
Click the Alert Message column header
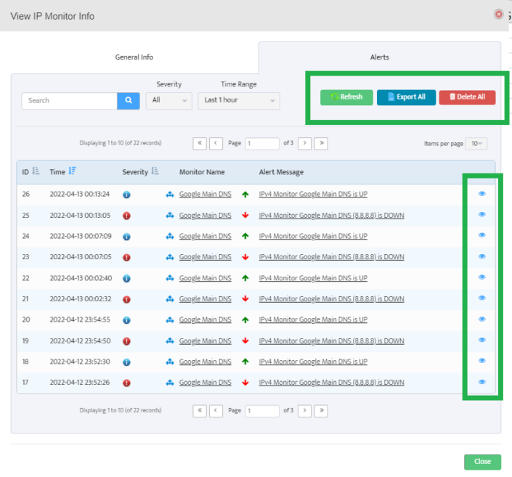(281, 172)
